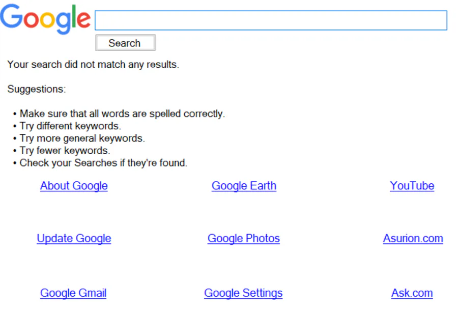The width and height of the screenshot is (458, 310).
Task: Click the Suggestions heading text
Action: (37, 90)
